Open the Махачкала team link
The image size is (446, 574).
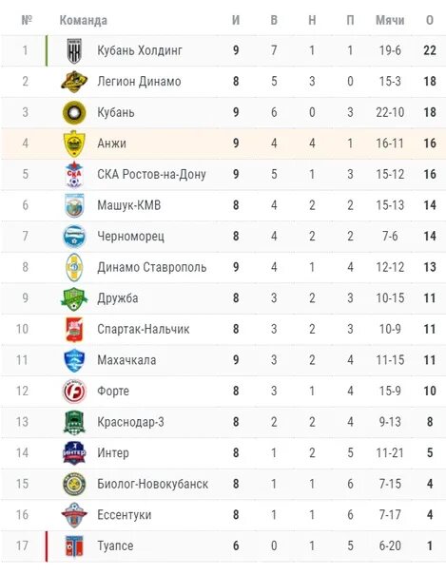tap(126, 360)
